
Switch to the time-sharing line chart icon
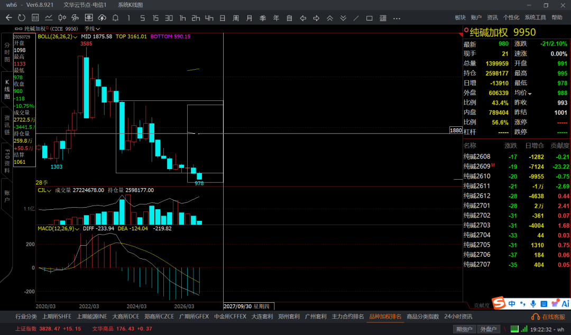click(49, 18)
